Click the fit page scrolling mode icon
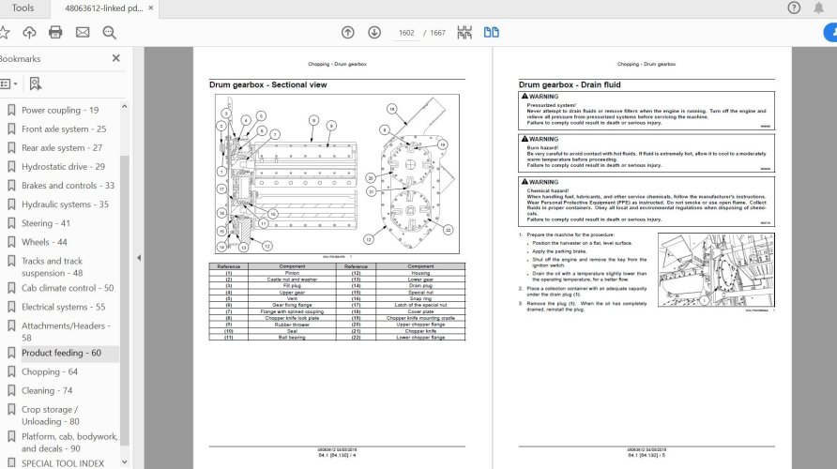 (x=464, y=33)
